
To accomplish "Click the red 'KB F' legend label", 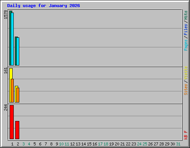I will point(186,135).
